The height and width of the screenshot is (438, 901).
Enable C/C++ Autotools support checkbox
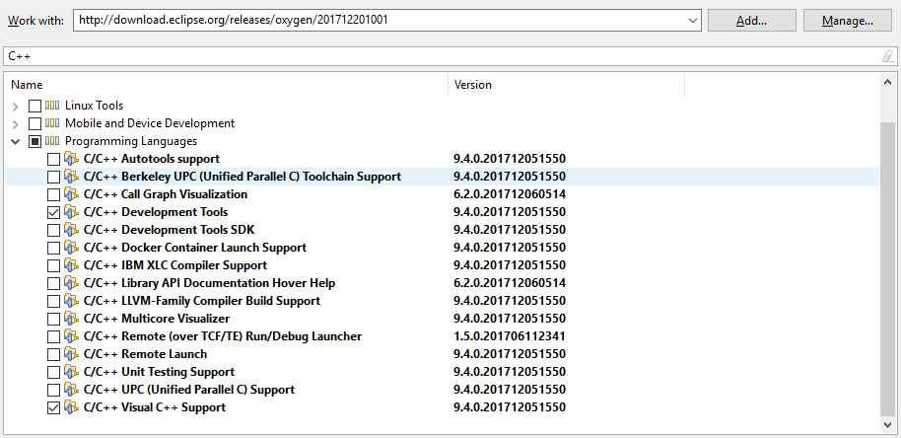pos(53,160)
